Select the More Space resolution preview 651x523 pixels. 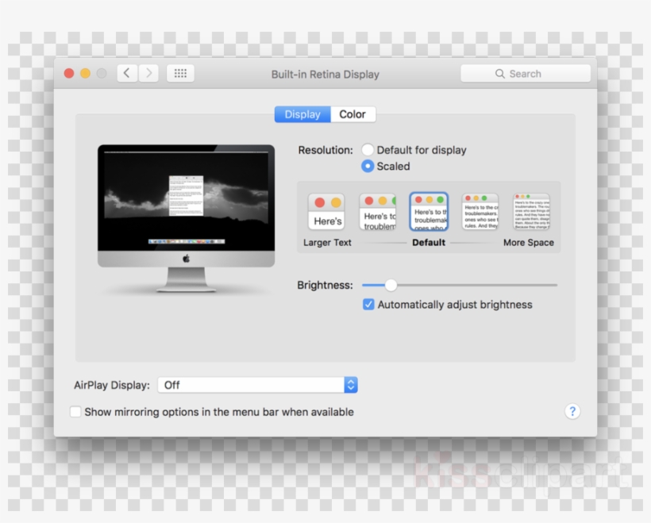530,210
